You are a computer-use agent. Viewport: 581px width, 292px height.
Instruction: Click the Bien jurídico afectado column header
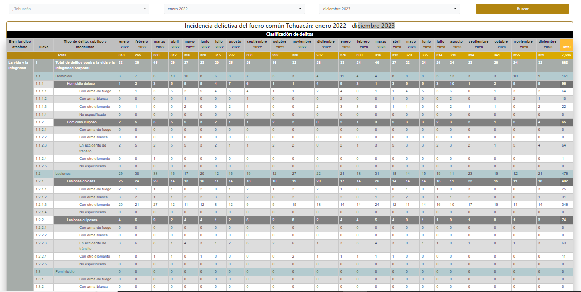(x=20, y=44)
